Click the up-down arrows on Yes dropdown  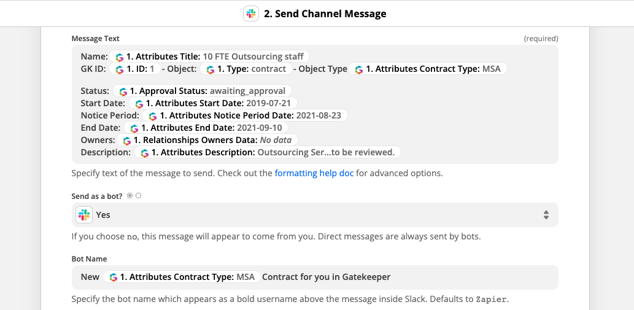[546, 215]
